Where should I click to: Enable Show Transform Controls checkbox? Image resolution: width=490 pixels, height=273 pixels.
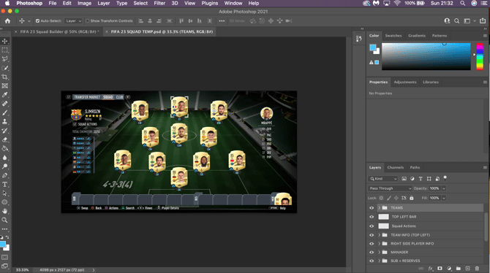point(88,21)
